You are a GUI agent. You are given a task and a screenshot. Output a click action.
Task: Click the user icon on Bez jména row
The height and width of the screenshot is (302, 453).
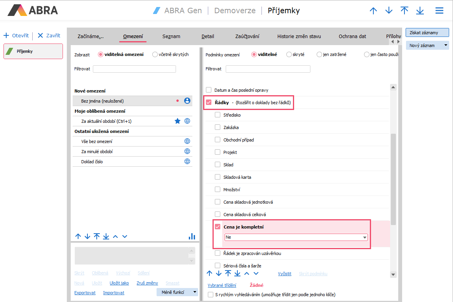tap(187, 101)
